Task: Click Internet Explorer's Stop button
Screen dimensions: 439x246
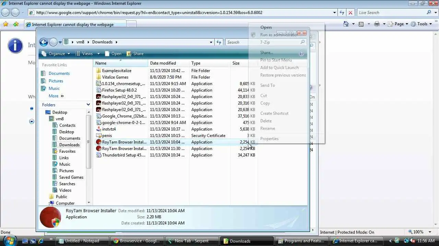Action: point(350,13)
